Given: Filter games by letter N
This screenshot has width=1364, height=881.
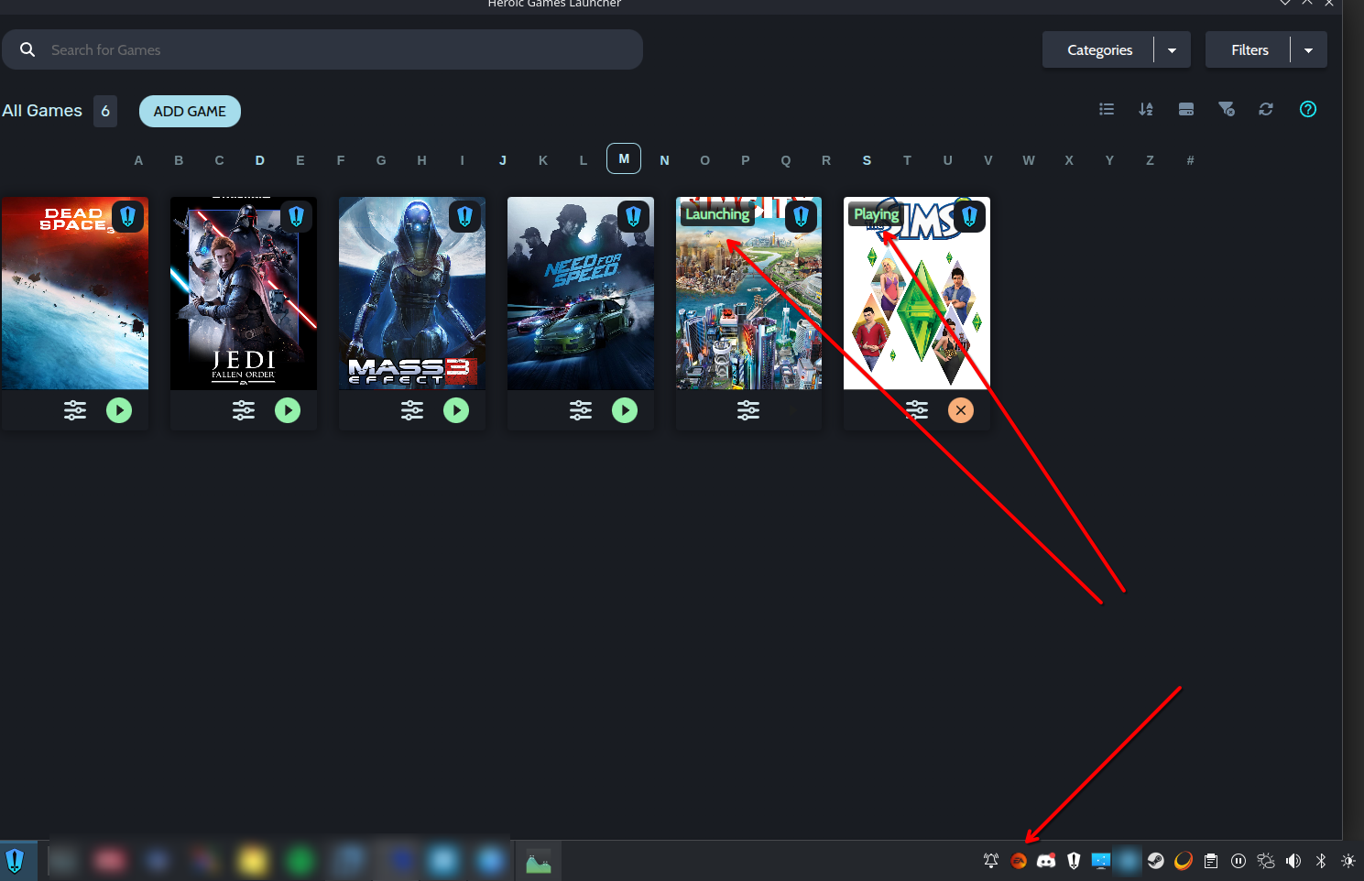Looking at the screenshot, I should 664,160.
